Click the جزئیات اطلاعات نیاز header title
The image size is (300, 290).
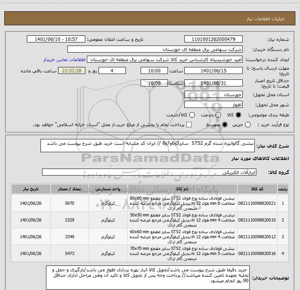266,19
